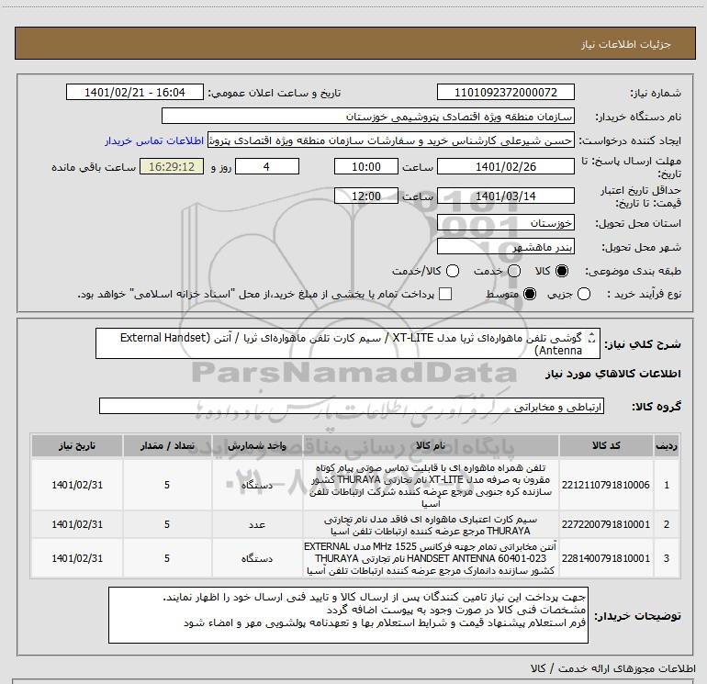Click the کد کالا column header
The image size is (707, 684).
606,445
